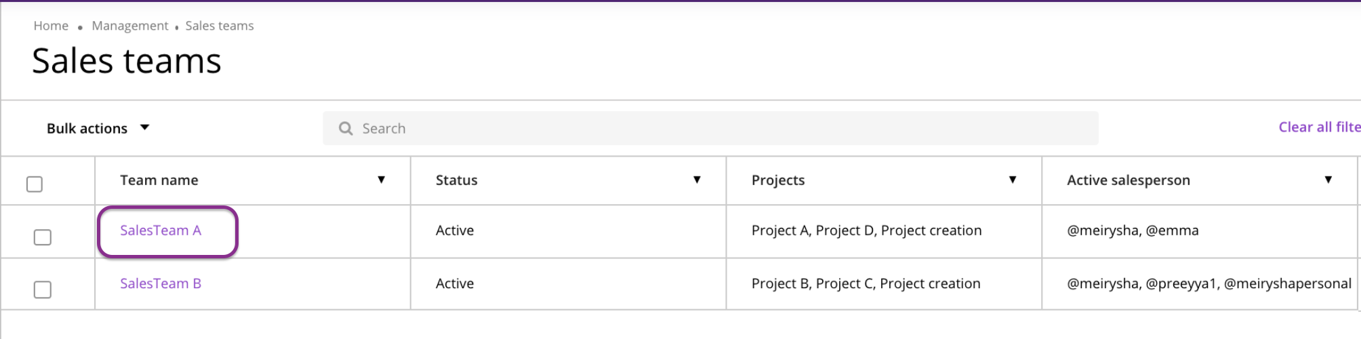The width and height of the screenshot is (1361, 339).
Task: Expand the Projects column dropdown arrow
Action: (1013, 180)
